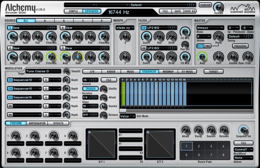Toggle source C enable button
260x168 pixels.
10,48
